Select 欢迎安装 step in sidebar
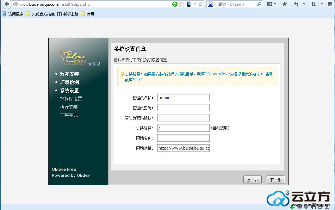335x210 pixels. (69, 74)
